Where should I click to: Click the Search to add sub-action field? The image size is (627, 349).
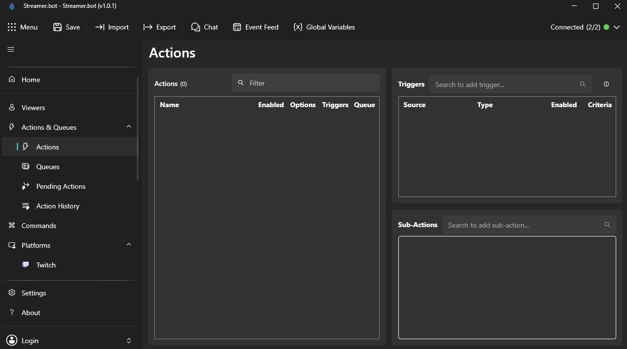coord(524,225)
